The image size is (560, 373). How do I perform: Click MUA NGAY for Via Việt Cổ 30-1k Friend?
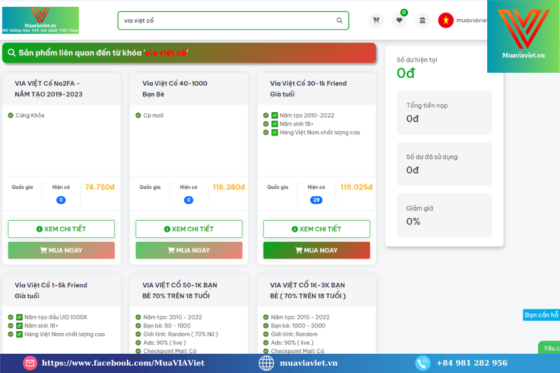pos(317,250)
